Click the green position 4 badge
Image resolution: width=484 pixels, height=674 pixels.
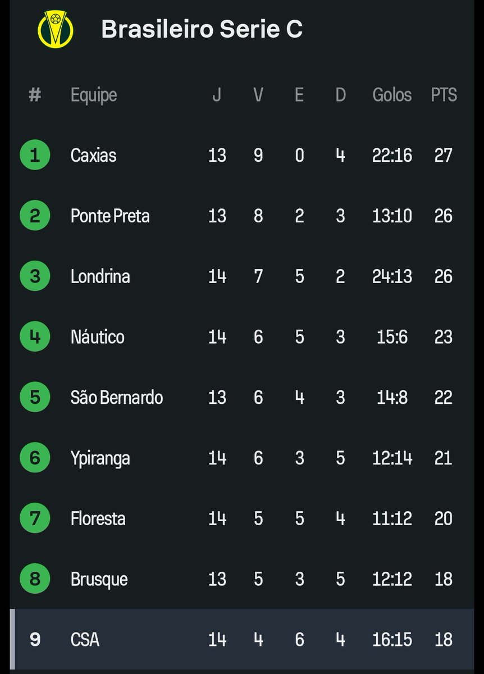point(35,337)
